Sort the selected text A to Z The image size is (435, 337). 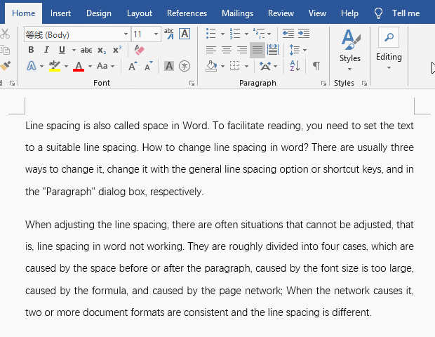295,66
